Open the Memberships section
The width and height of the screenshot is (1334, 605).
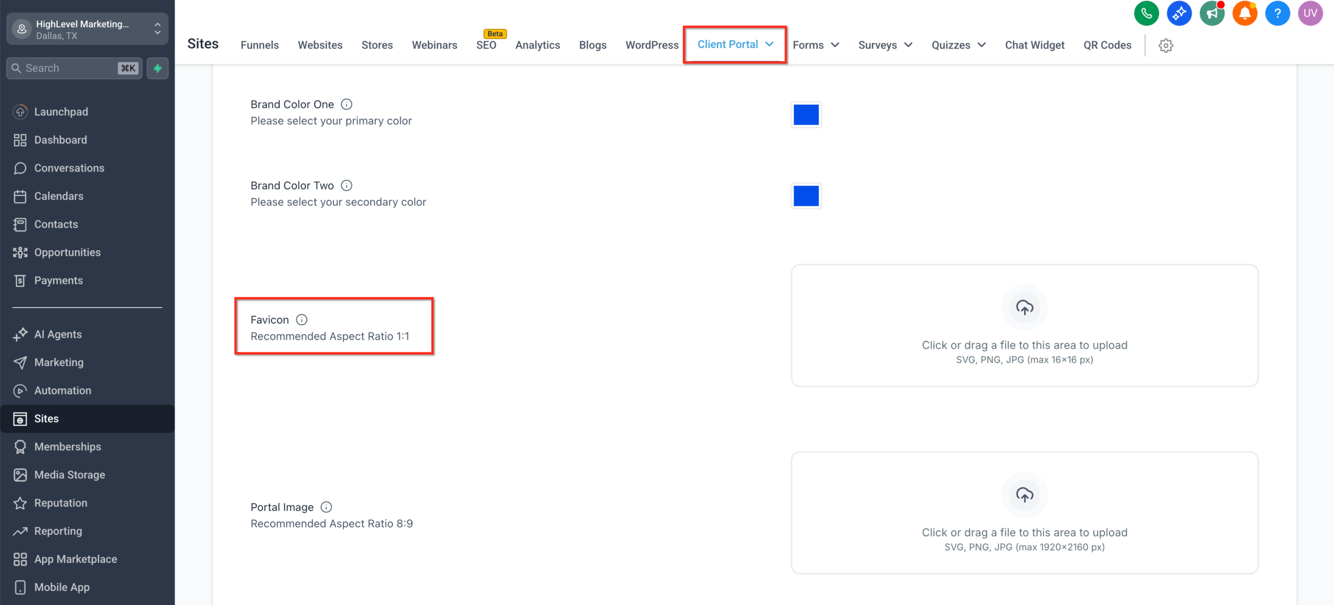68,447
